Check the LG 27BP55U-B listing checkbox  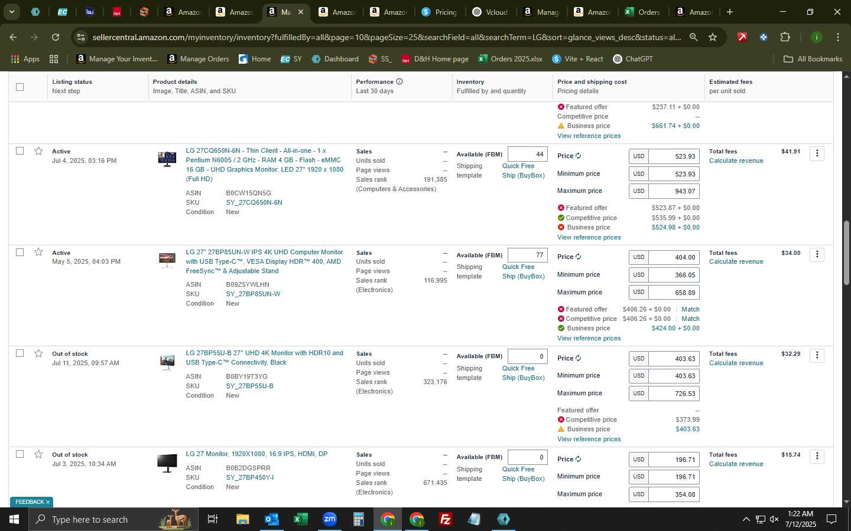[20, 353]
